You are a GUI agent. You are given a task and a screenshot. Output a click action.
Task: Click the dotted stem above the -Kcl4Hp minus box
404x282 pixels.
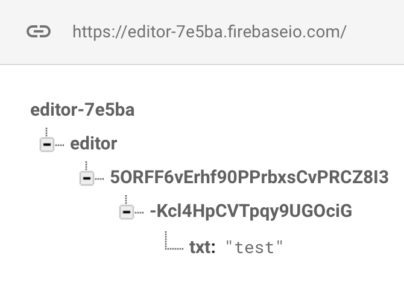(126, 199)
